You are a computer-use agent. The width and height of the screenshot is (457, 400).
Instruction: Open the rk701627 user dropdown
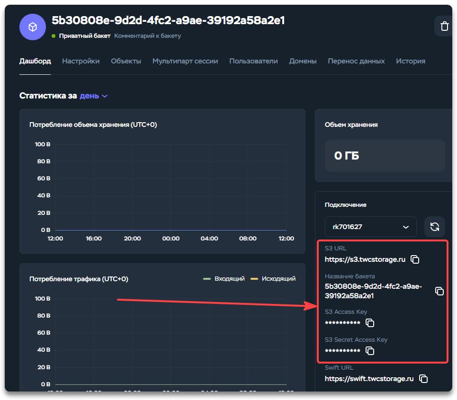point(370,227)
